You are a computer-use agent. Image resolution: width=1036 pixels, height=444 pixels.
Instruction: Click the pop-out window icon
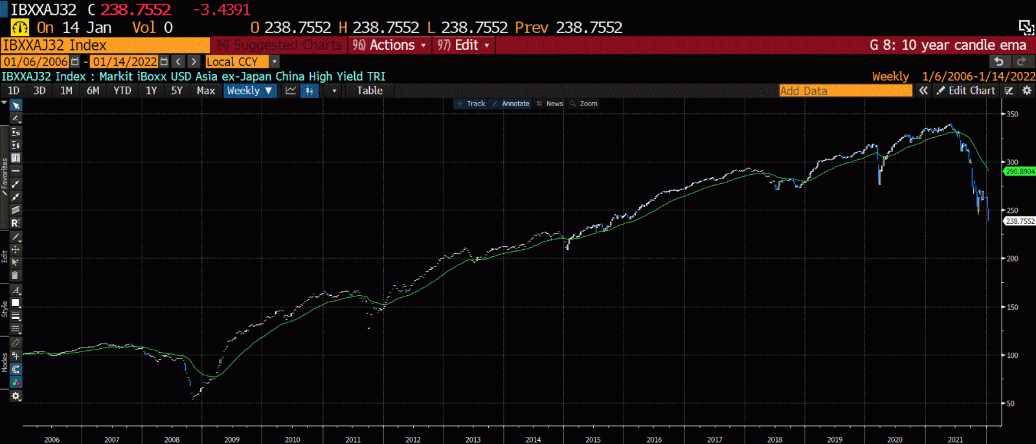pyautogui.click(x=1026, y=27)
